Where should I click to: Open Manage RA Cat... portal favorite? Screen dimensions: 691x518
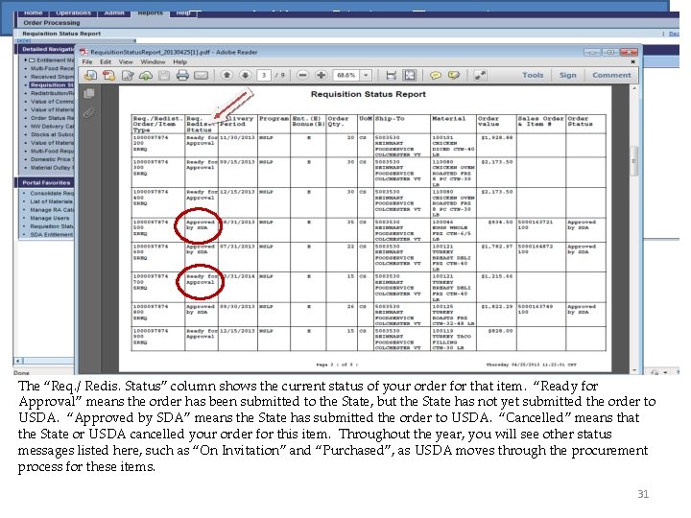pyautogui.click(x=52, y=210)
